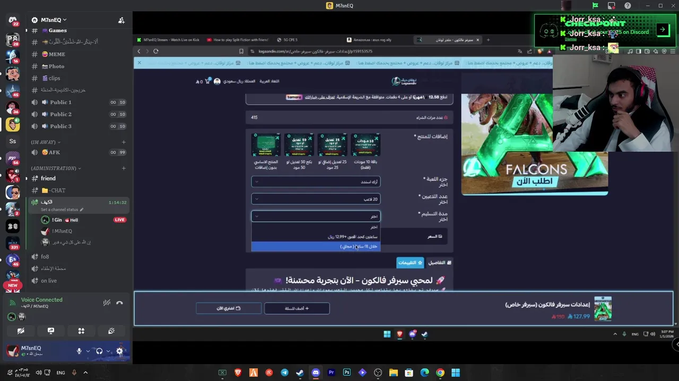679x381 pixels.
Task: Reload the browser page
Action: (156, 51)
